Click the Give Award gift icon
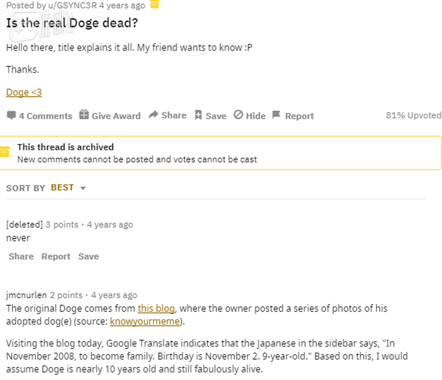This screenshot has height=380, width=442. (84, 115)
